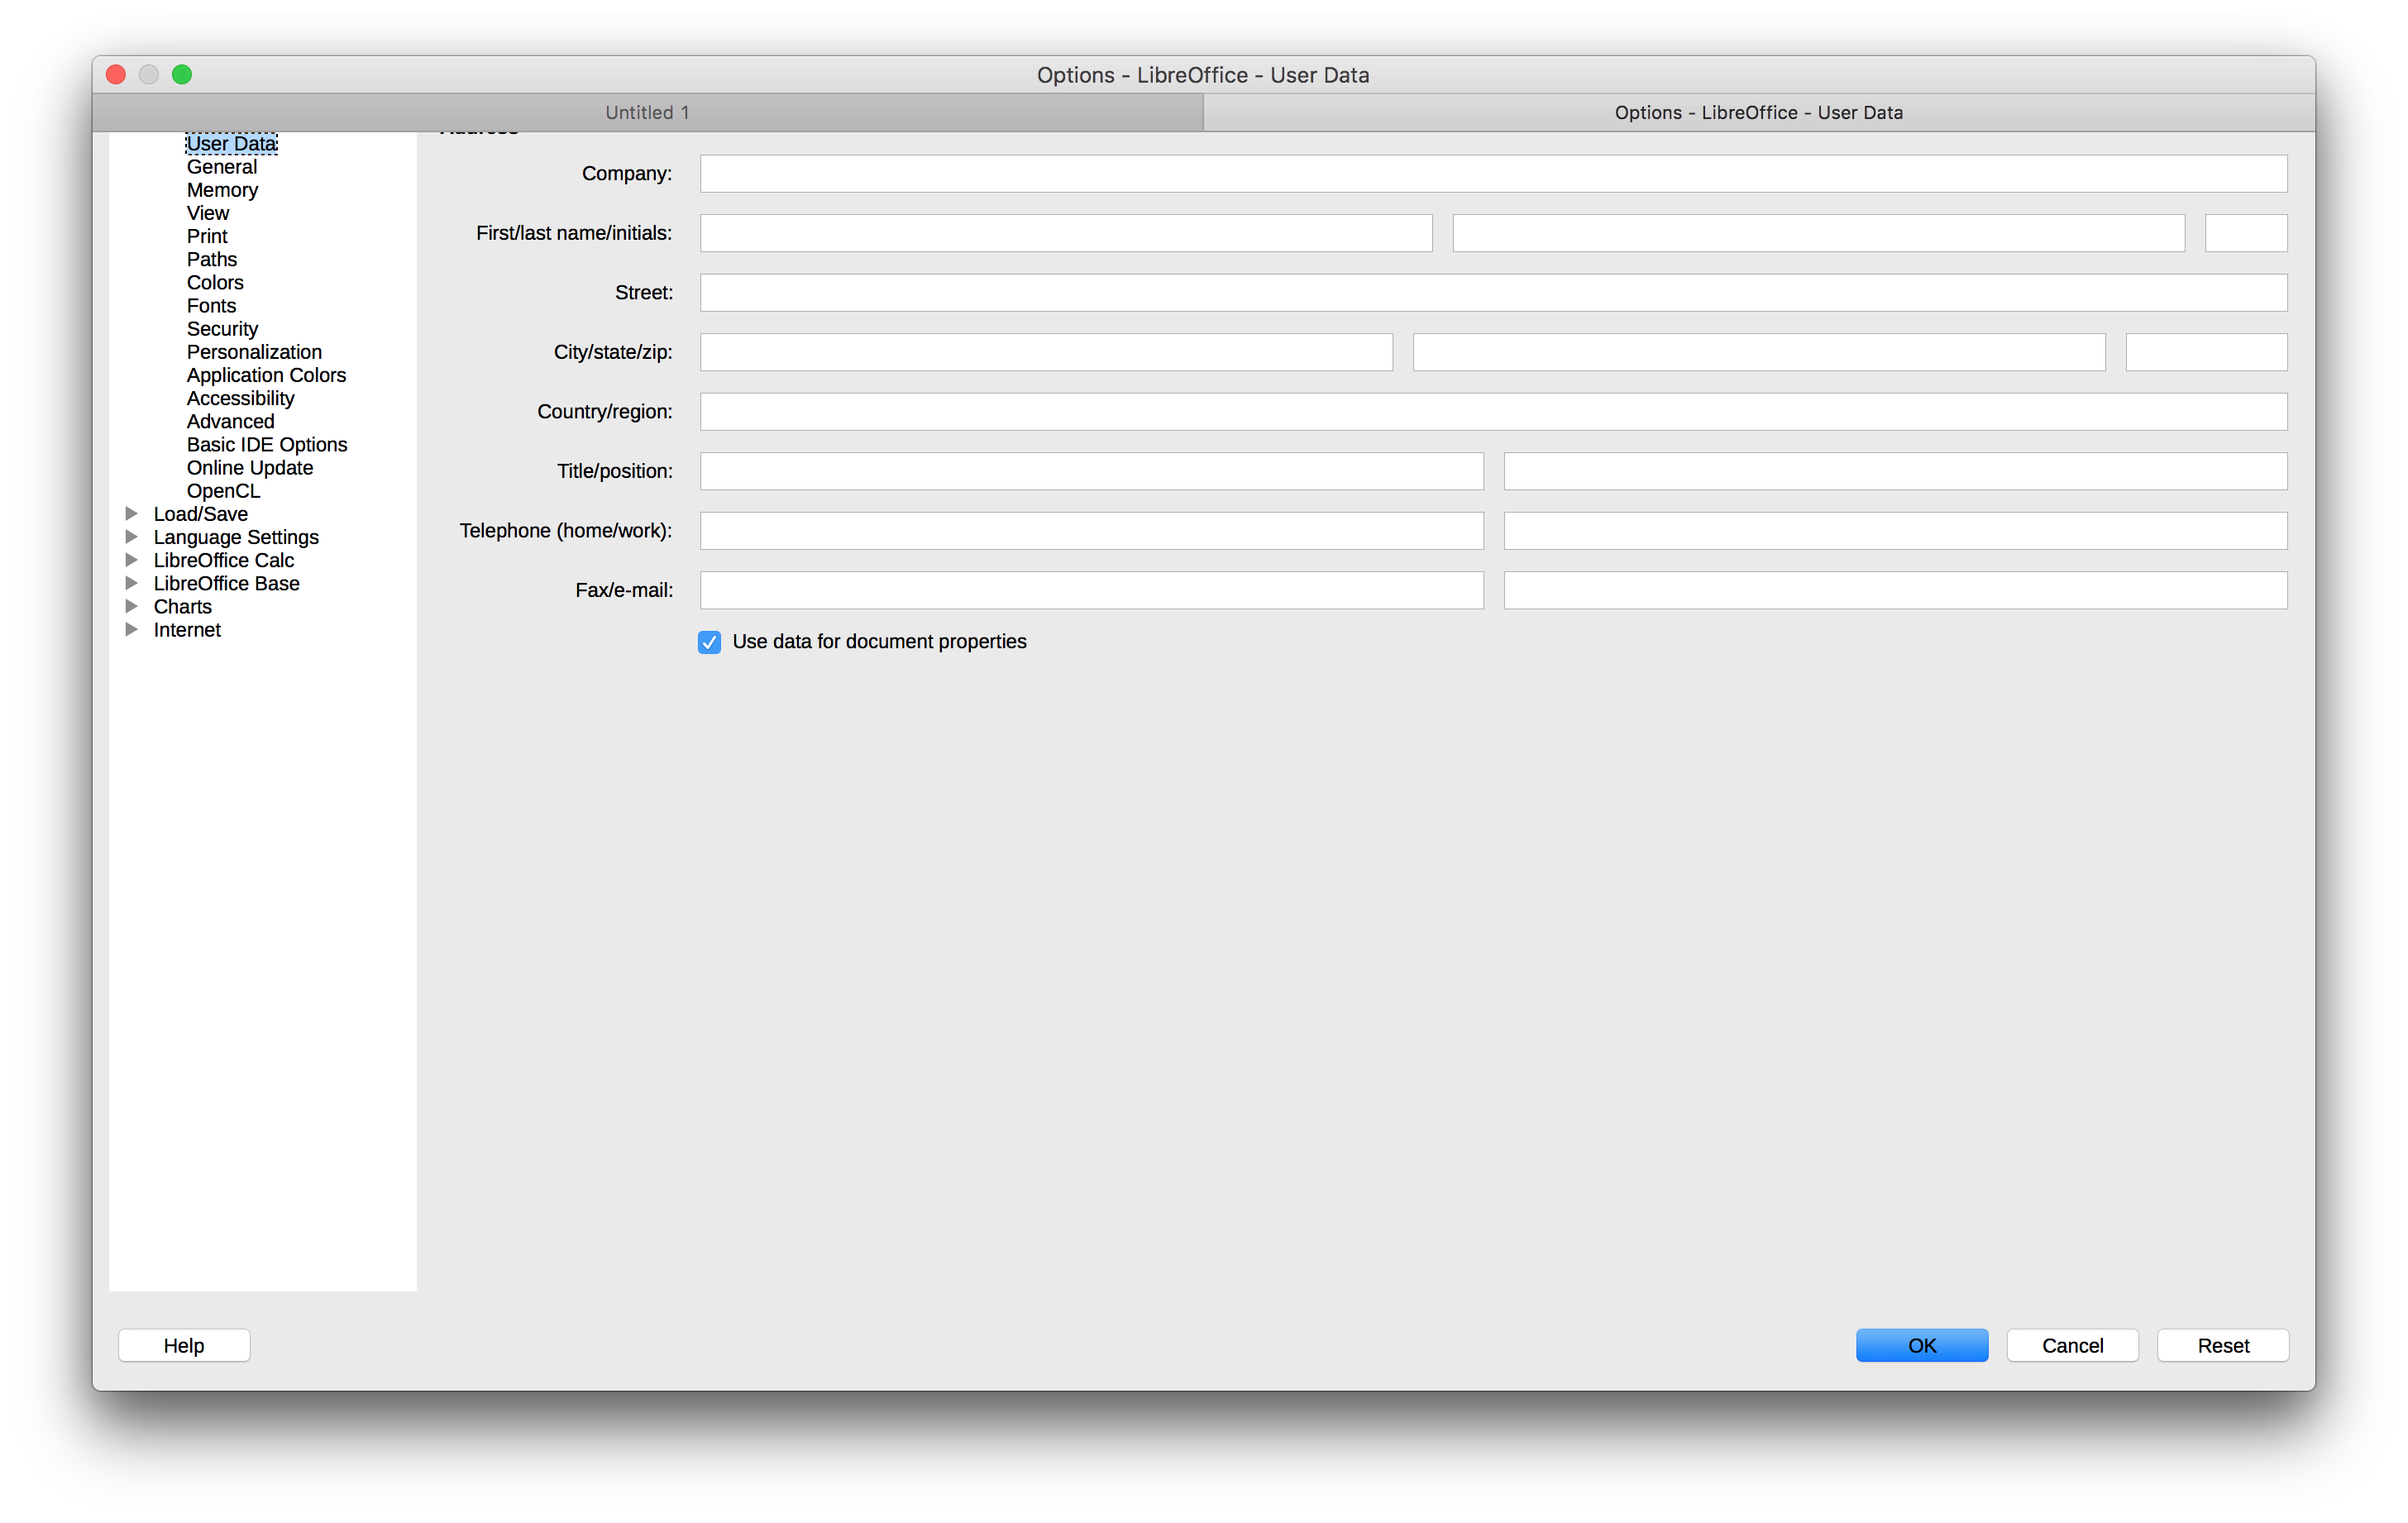Focus the Zip code input field
Screen dimensions: 2408x1523
point(2206,352)
